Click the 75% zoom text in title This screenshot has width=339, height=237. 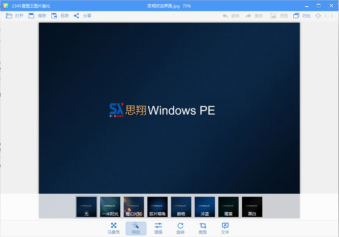coord(187,6)
